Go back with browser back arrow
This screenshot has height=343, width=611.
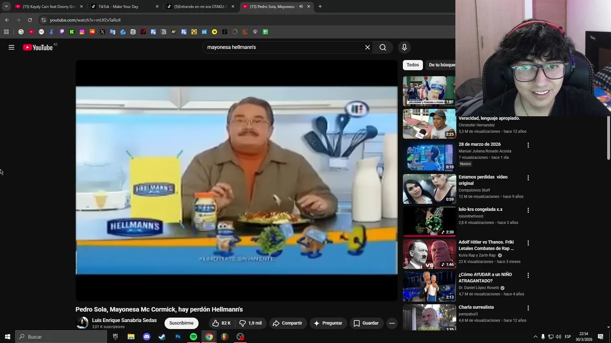(x=7, y=20)
